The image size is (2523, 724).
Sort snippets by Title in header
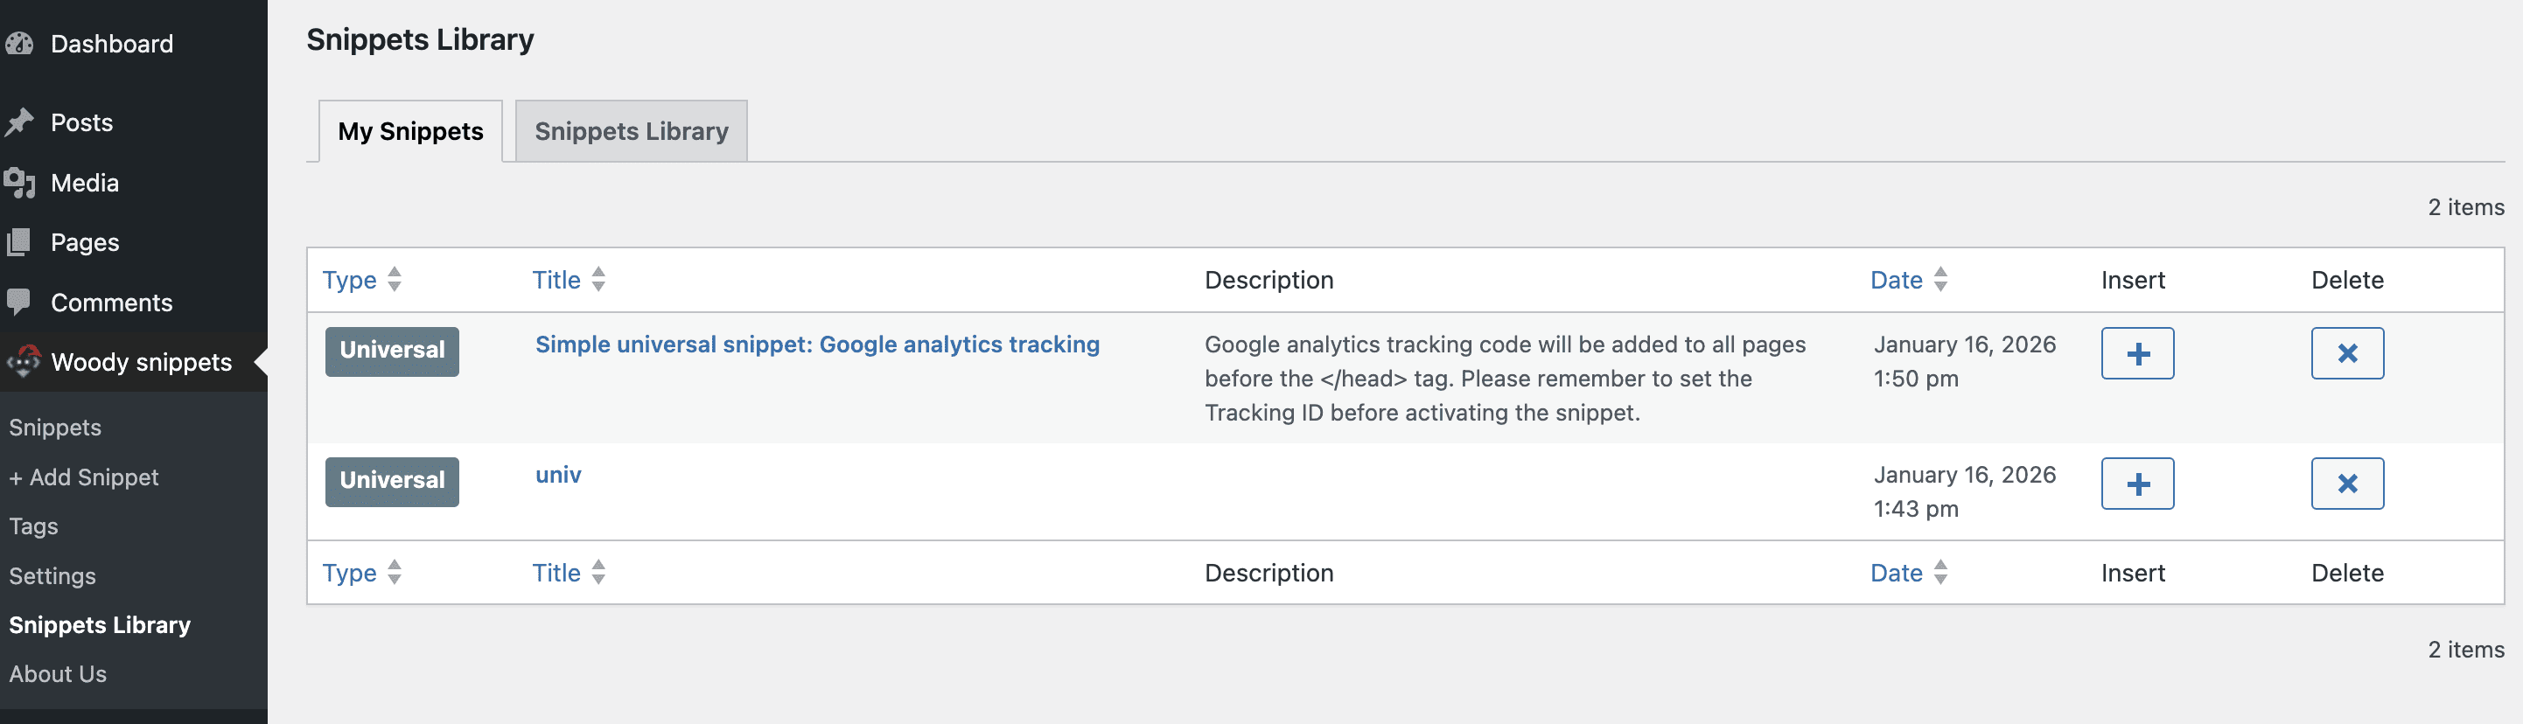click(556, 280)
